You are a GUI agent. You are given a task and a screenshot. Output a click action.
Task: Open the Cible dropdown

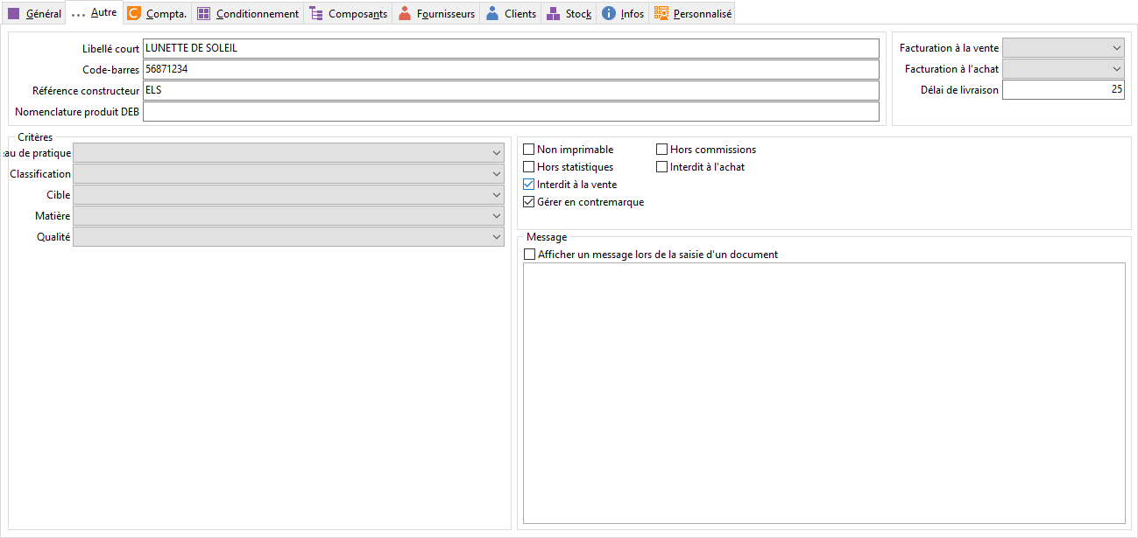point(288,195)
